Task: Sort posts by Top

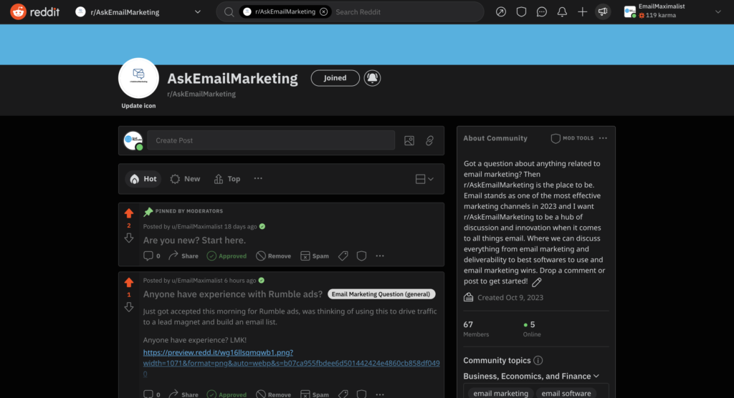Action: pos(227,179)
